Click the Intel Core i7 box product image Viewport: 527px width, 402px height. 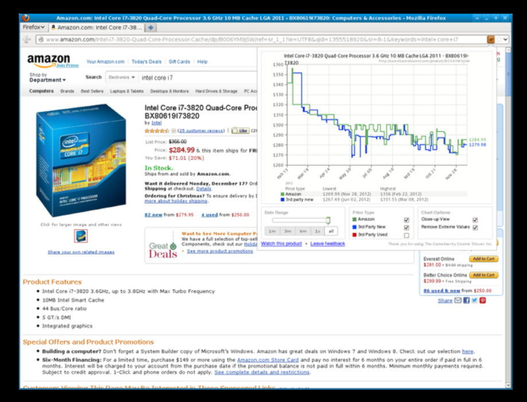coord(81,160)
